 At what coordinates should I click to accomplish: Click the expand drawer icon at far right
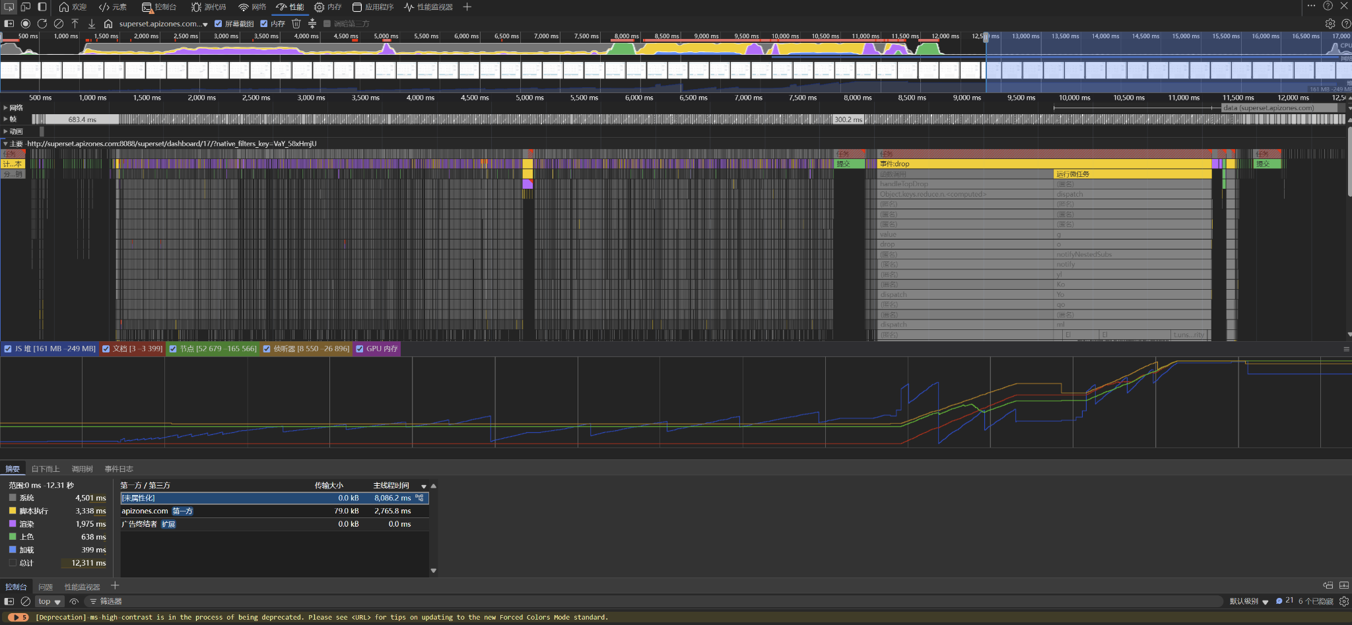pyautogui.click(x=1344, y=585)
